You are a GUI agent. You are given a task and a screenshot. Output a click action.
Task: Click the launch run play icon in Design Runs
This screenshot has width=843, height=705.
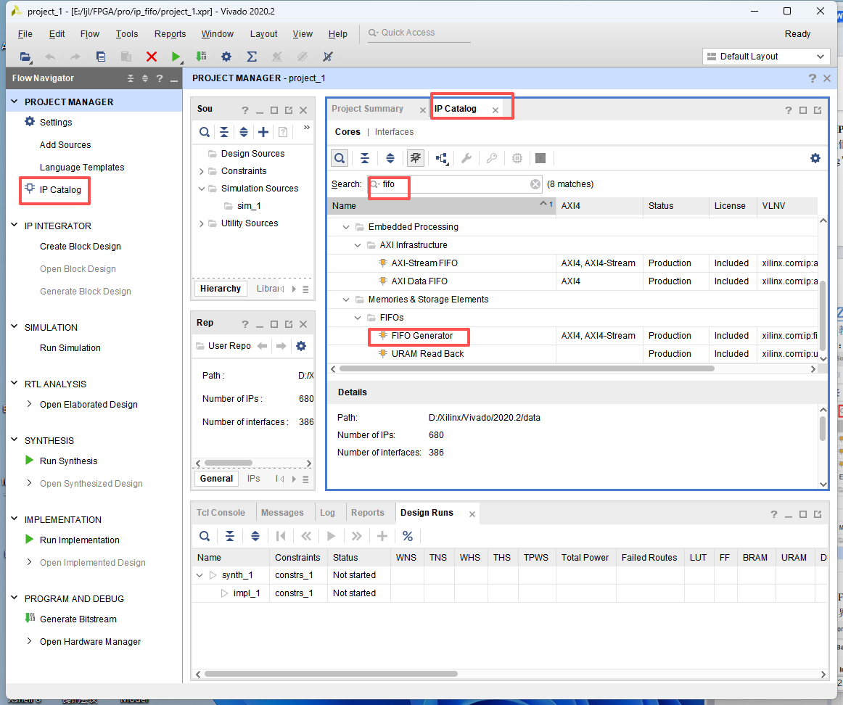click(x=331, y=536)
